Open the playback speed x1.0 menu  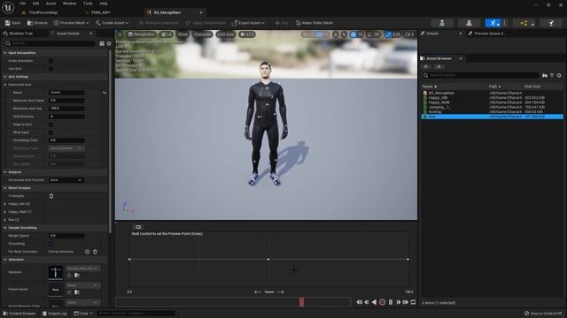pyautogui.click(x=247, y=34)
